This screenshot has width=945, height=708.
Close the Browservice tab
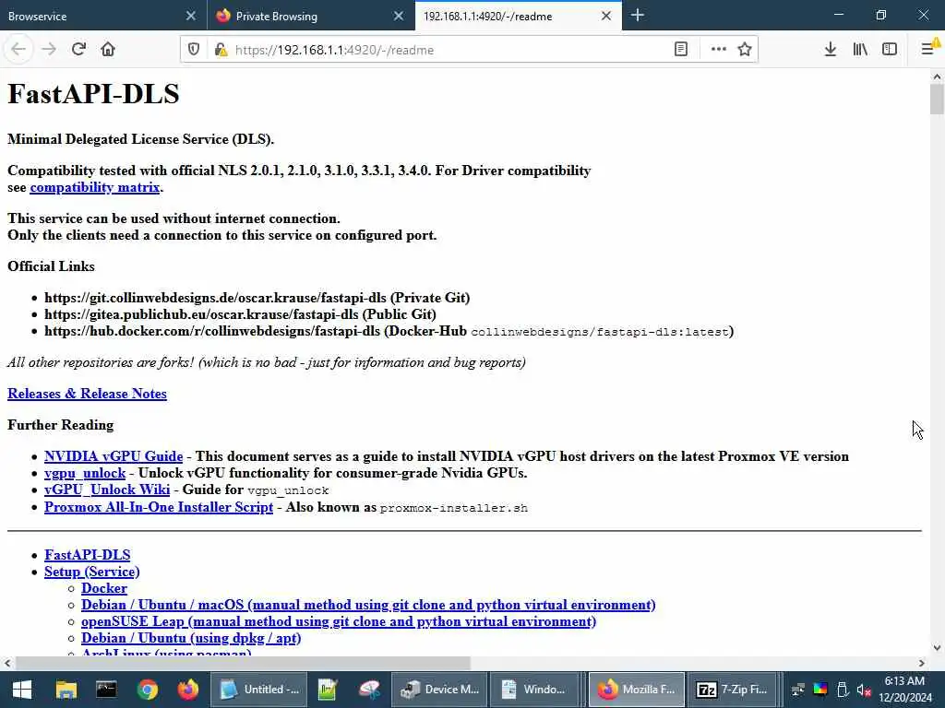[x=190, y=17]
